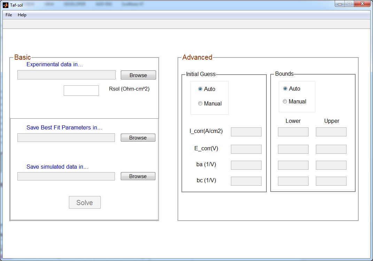Click the 'Lower' column heading
The image size is (373, 261).
tap(293, 121)
